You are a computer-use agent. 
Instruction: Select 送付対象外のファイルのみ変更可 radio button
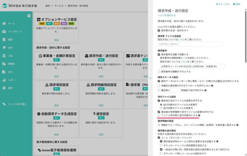pos(161,104)
